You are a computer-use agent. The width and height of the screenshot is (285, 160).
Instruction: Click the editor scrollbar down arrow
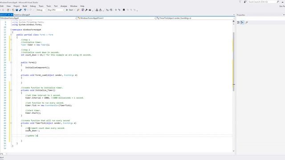point(233,151)
